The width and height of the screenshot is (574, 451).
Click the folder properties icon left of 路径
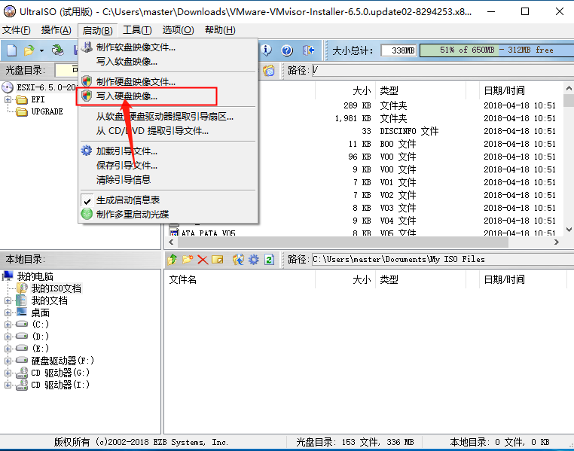pos(269,70)
